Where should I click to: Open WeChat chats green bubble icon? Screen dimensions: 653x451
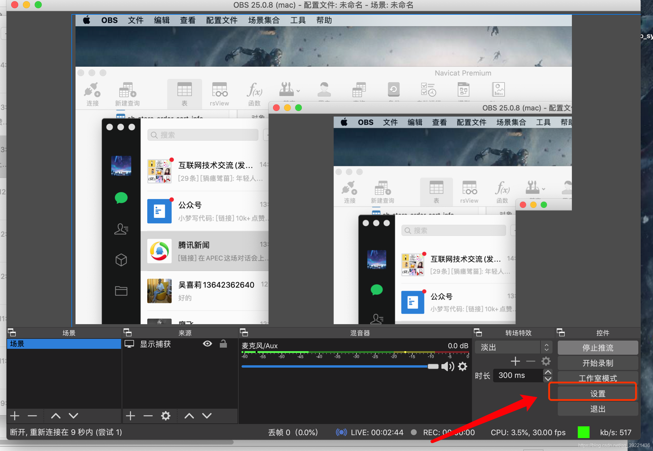[x=121, y=198]
